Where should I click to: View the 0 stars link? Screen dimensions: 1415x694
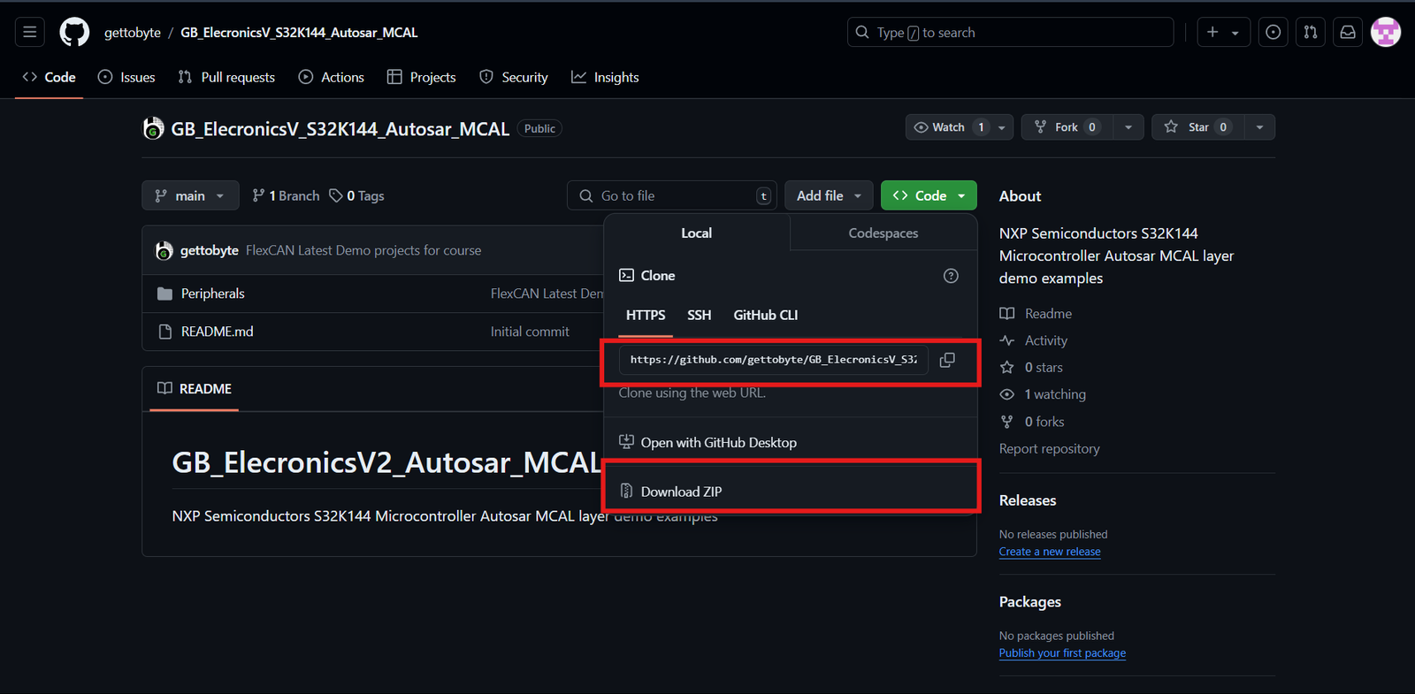point(1031,367)
